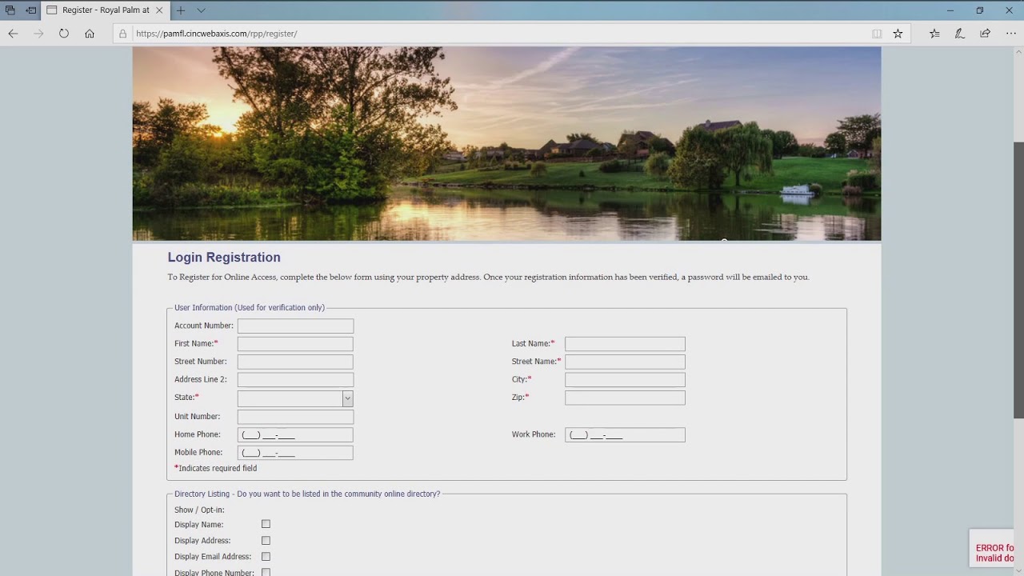Restore down the browser window
This screenshot has width=1024, height=576.
click(x=979, y=10)
